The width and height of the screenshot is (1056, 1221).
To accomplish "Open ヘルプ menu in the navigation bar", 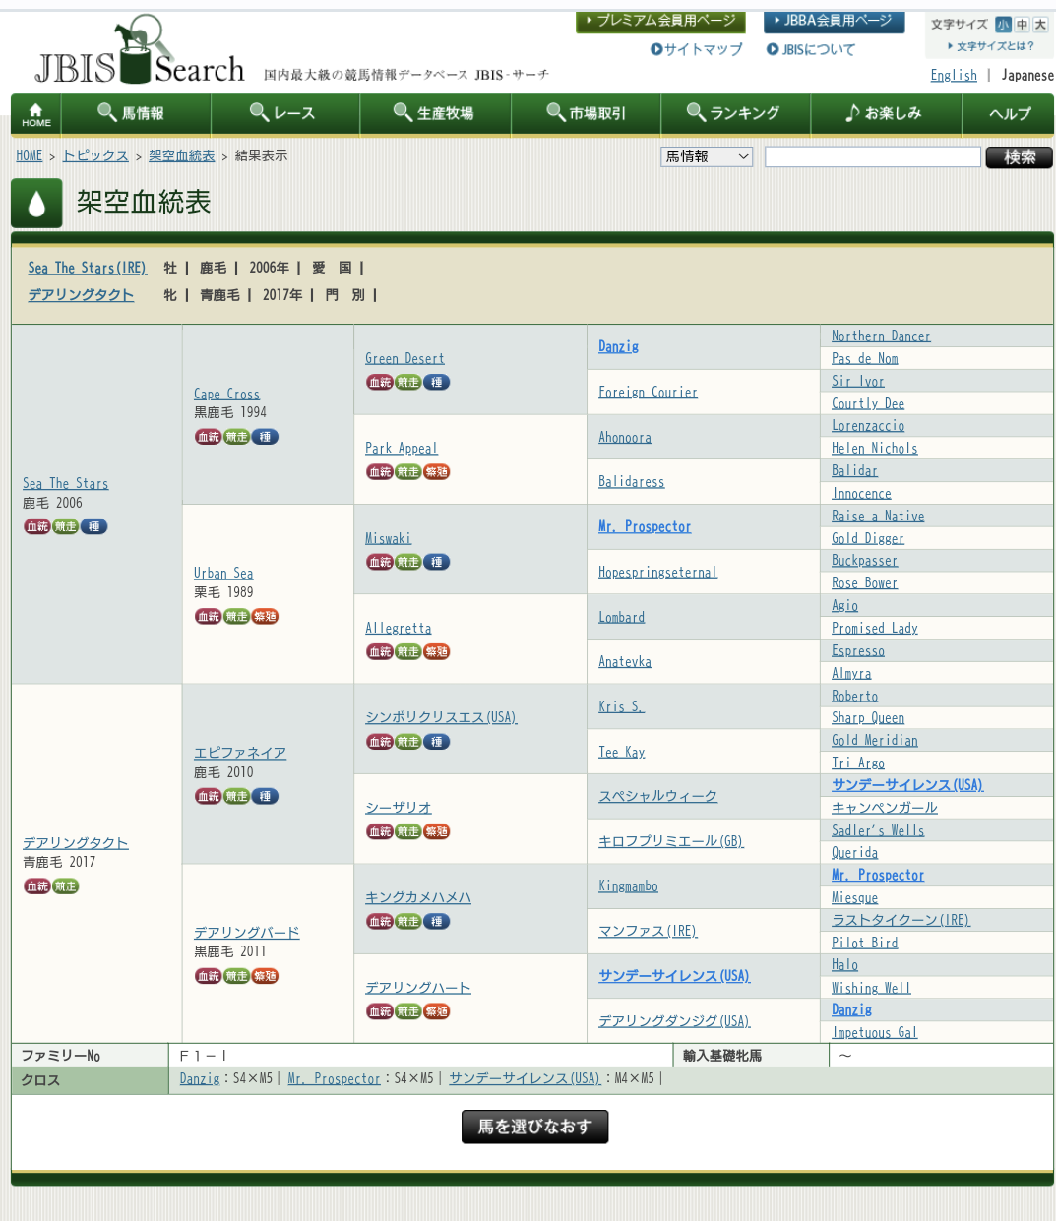I will (x=1009, y=114).
